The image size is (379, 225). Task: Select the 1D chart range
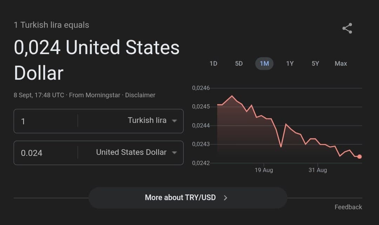(x=213, y=64)
